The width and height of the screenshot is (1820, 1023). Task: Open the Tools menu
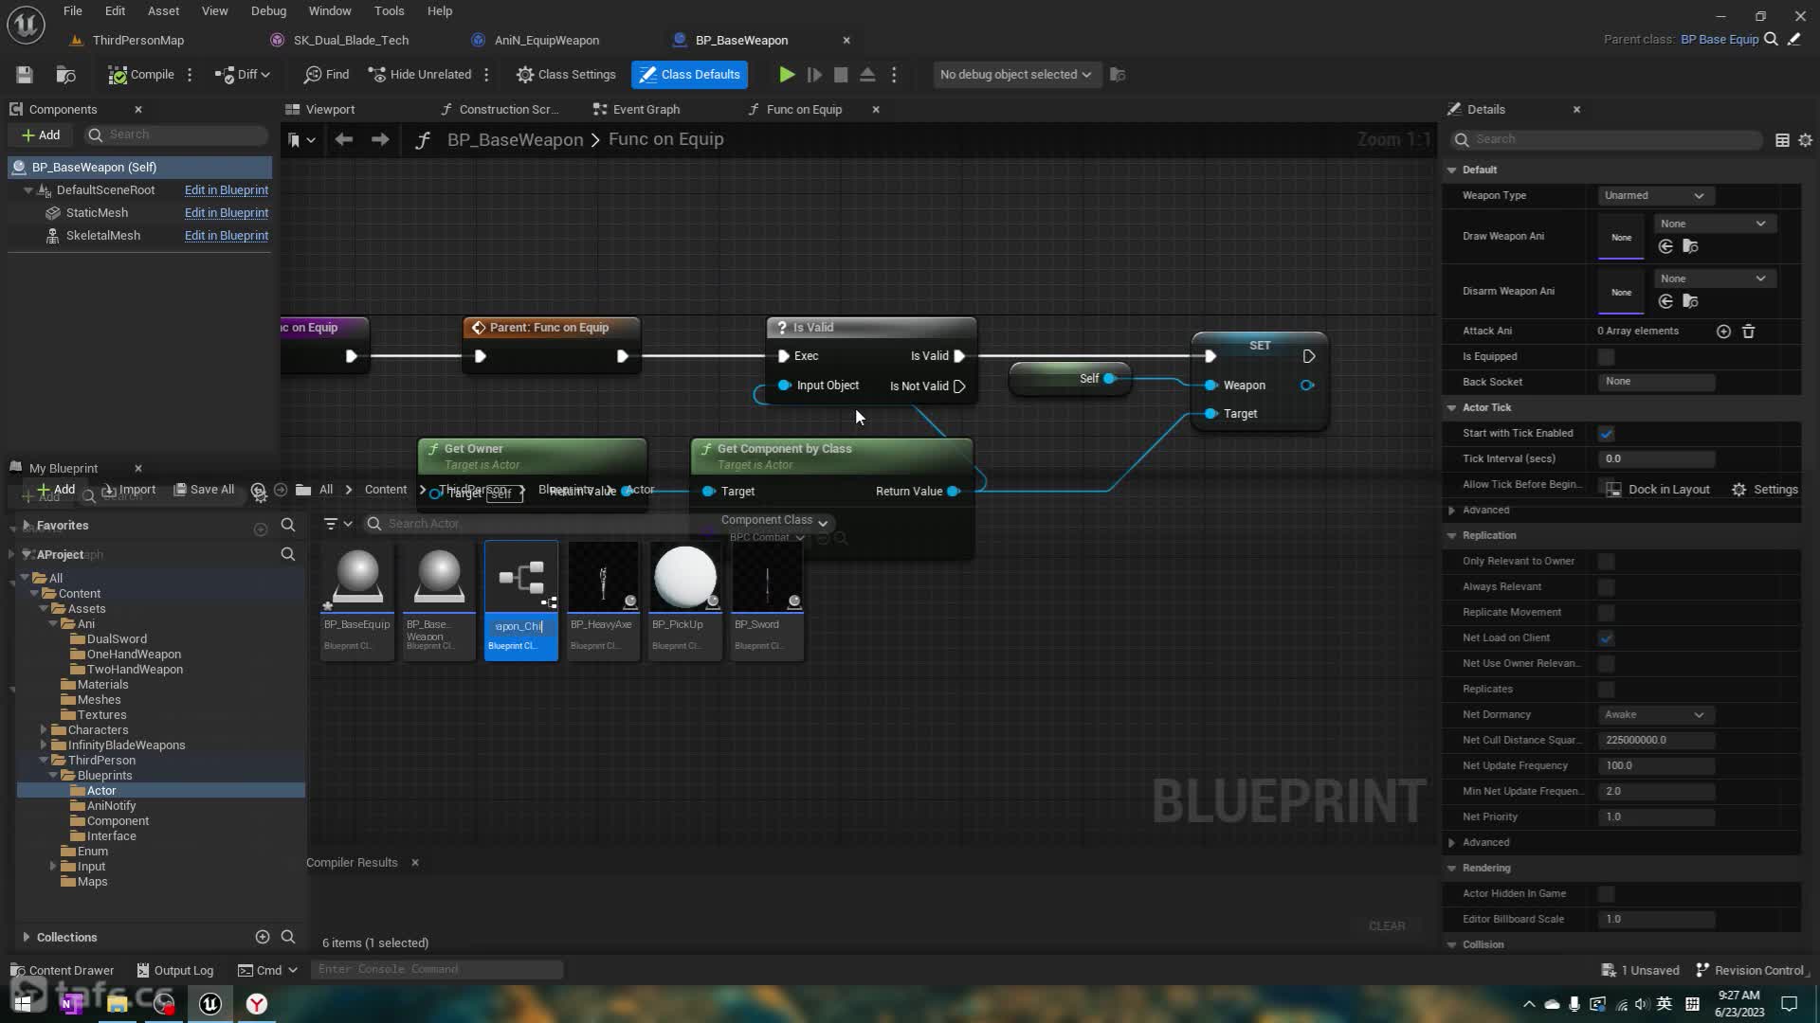(x=389, y=11)
